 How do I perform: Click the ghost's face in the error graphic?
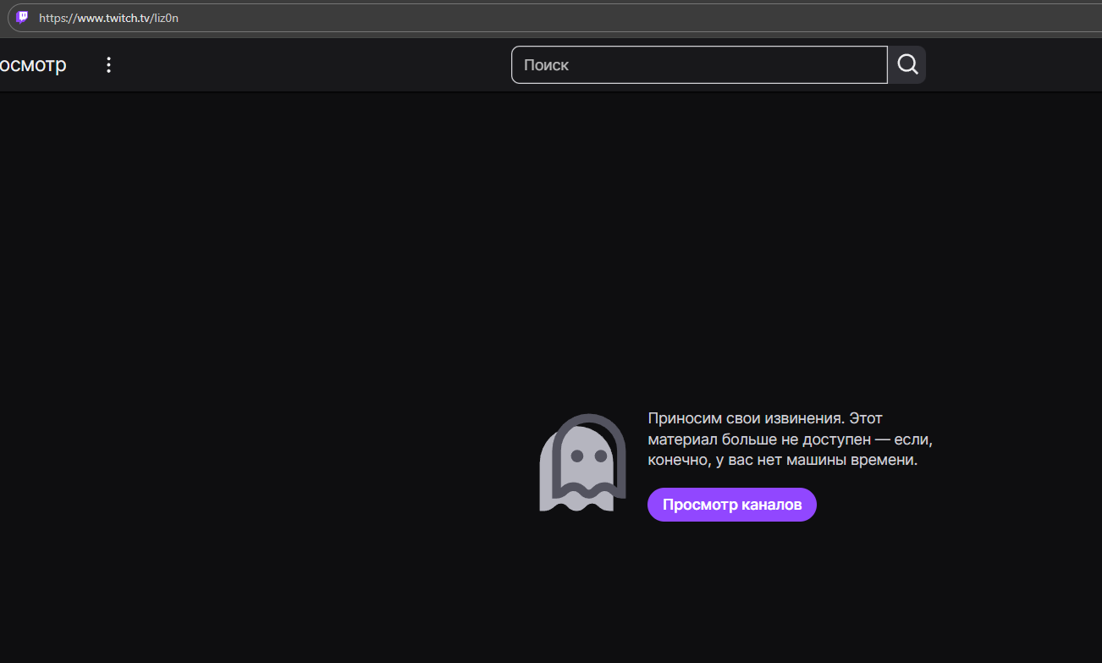[x=589, y=456]
